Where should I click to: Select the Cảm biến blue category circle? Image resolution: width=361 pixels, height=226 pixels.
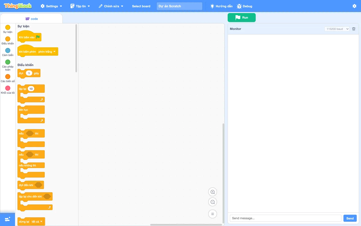tap(8, 50)
